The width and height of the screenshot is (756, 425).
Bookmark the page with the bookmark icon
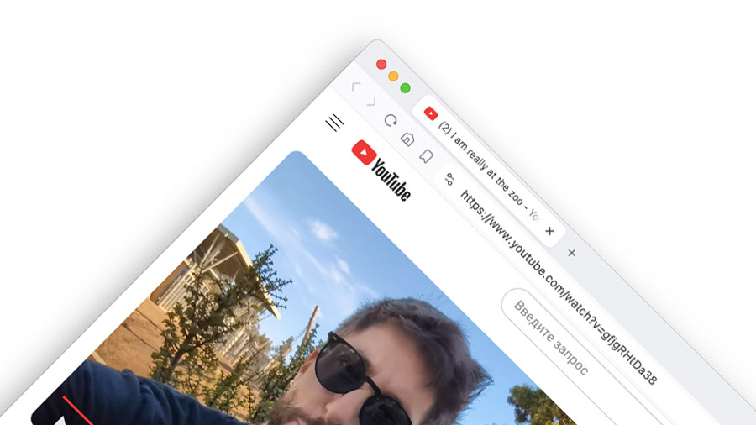[426, 155]
